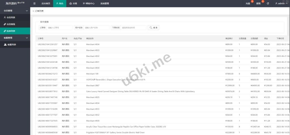Select 抢单列表 in the sidebar

click(x=11, y=31)
